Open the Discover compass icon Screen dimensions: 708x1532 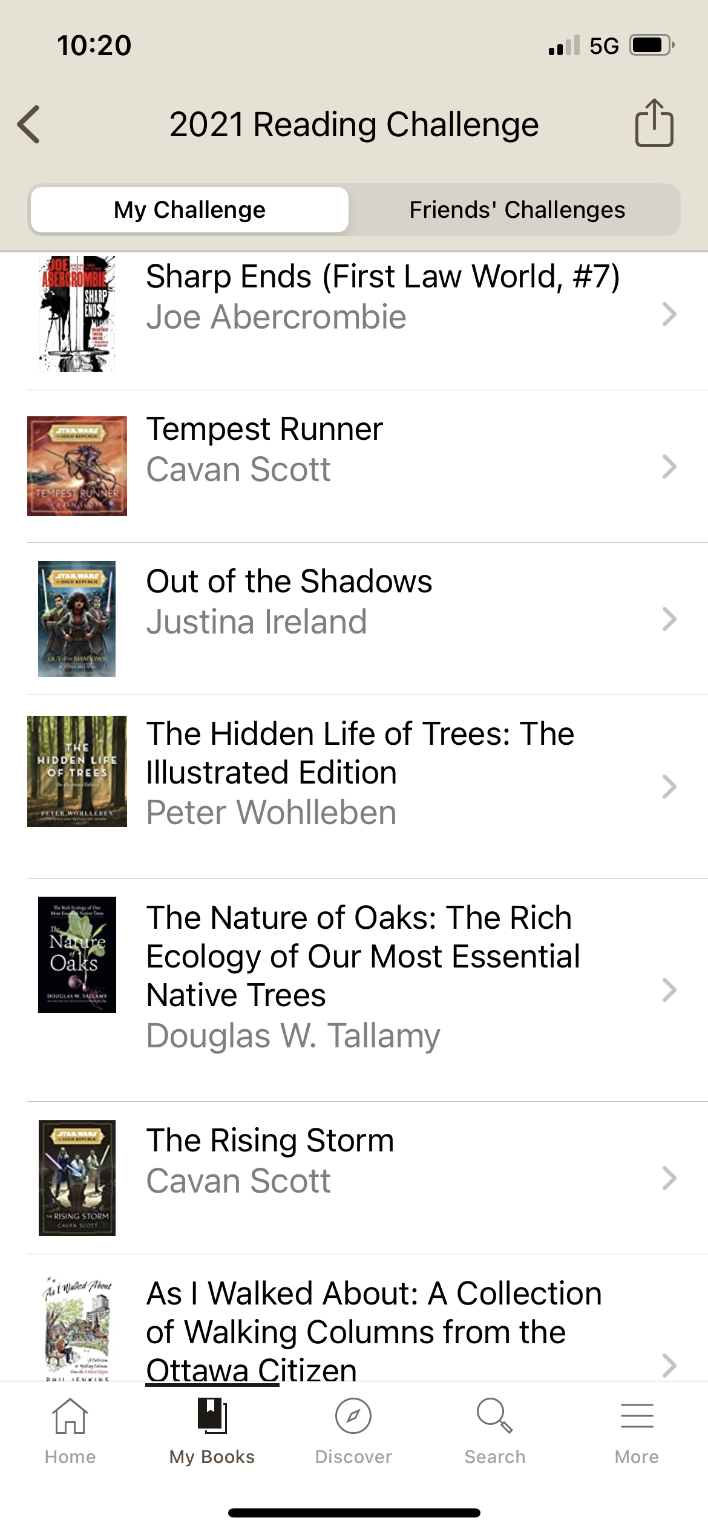353,1416
